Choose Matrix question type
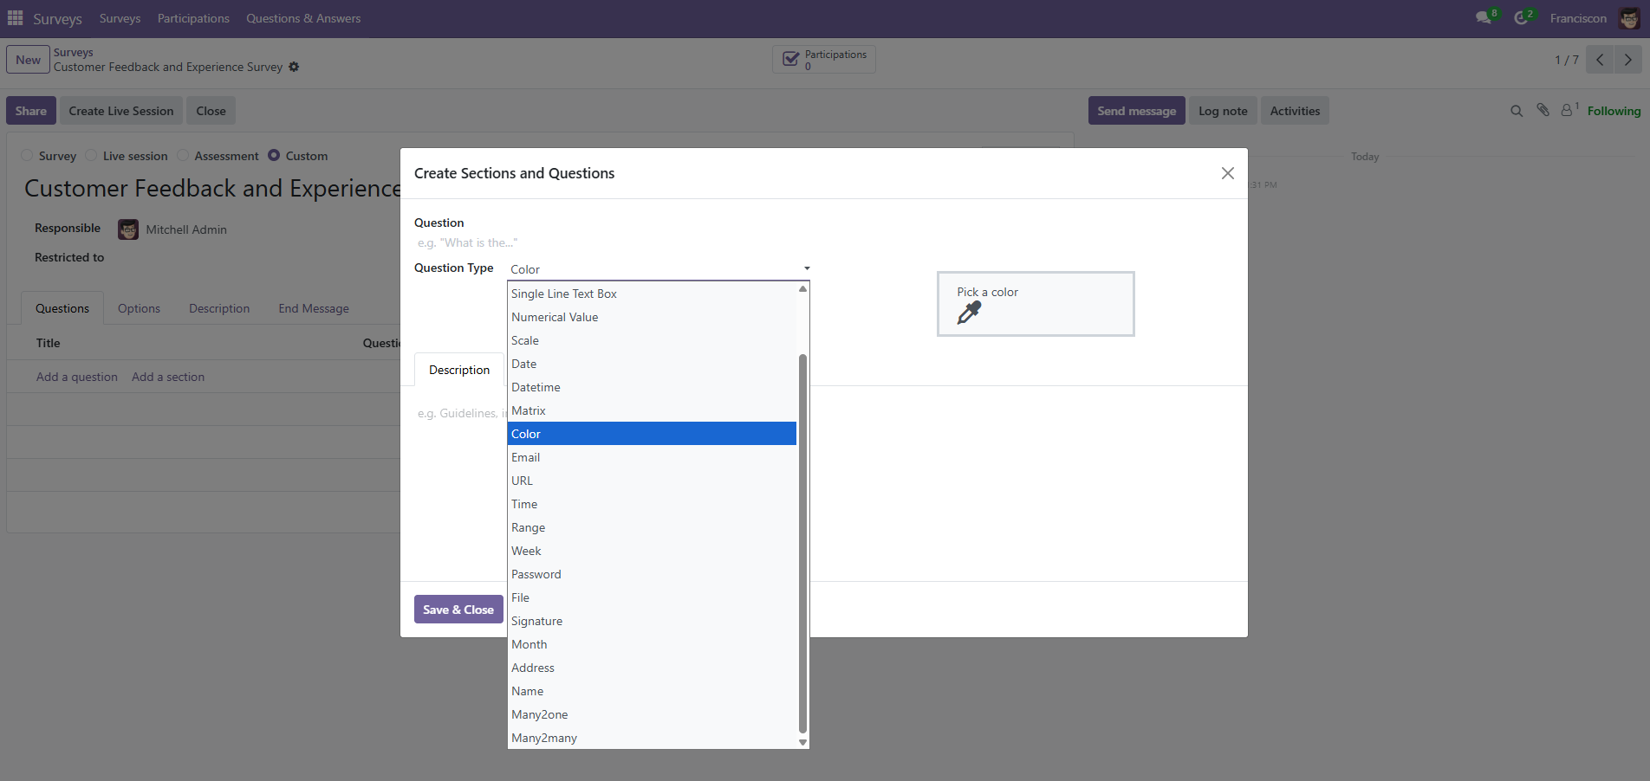Screen dimensions: 1650x781 (652, 410)
